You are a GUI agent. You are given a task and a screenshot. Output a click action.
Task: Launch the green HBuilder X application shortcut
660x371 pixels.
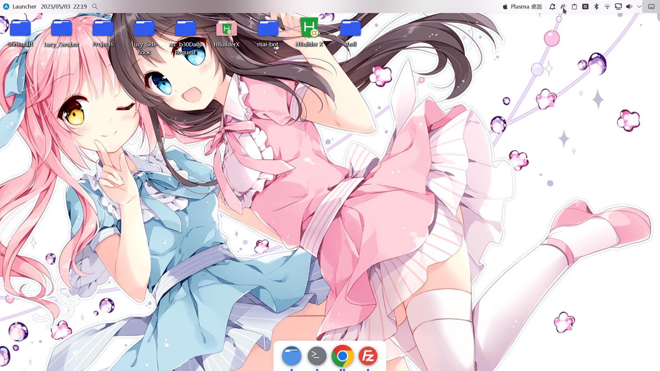coord(309,27)
